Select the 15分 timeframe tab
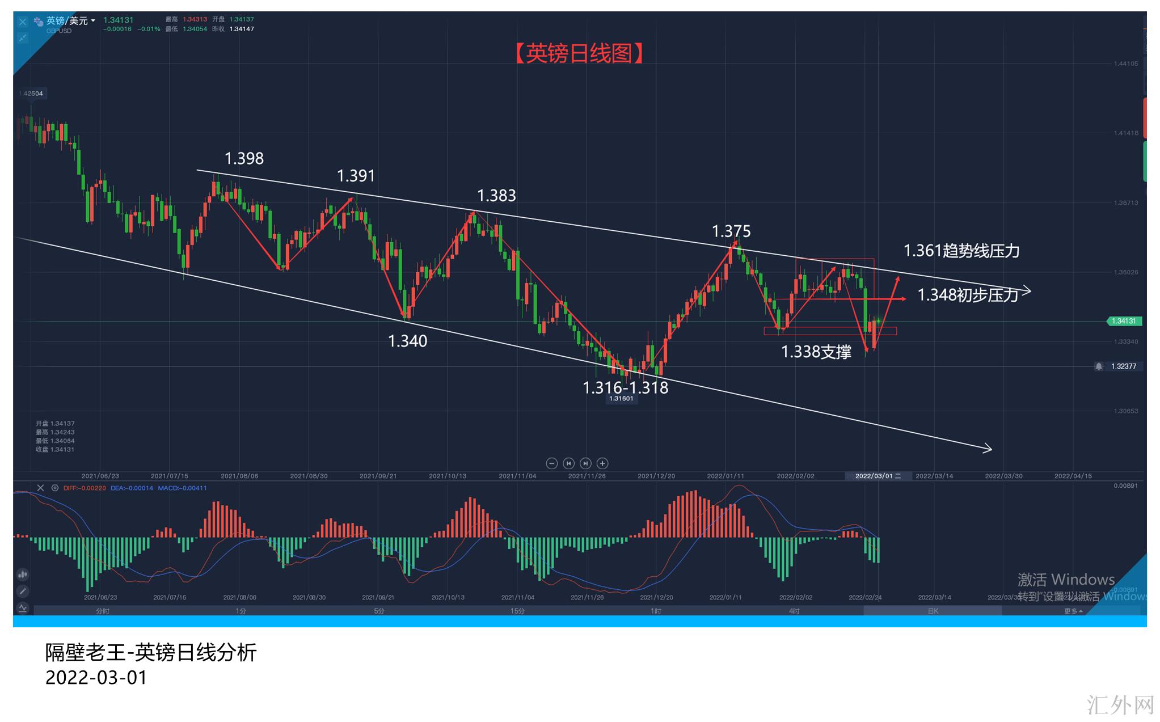The height and width of the screenshot is (722, 1160). (517, 611)
